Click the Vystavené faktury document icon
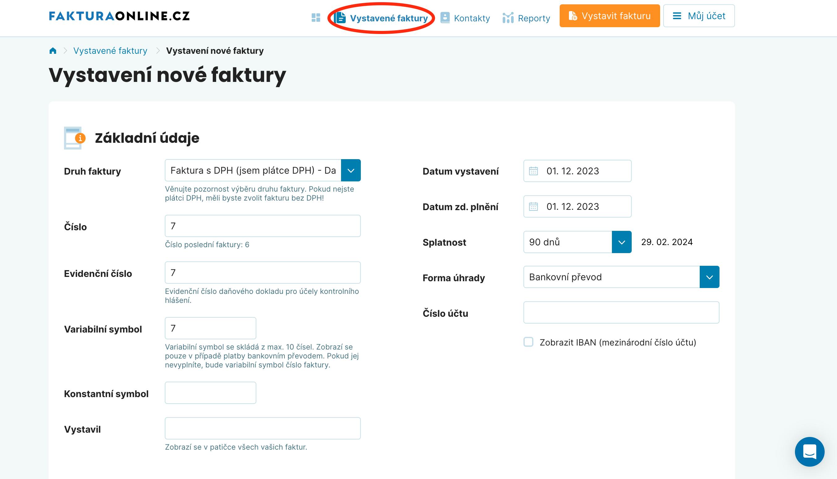The width and height of the screenshot is (837, 479). (x=340, y=18)
